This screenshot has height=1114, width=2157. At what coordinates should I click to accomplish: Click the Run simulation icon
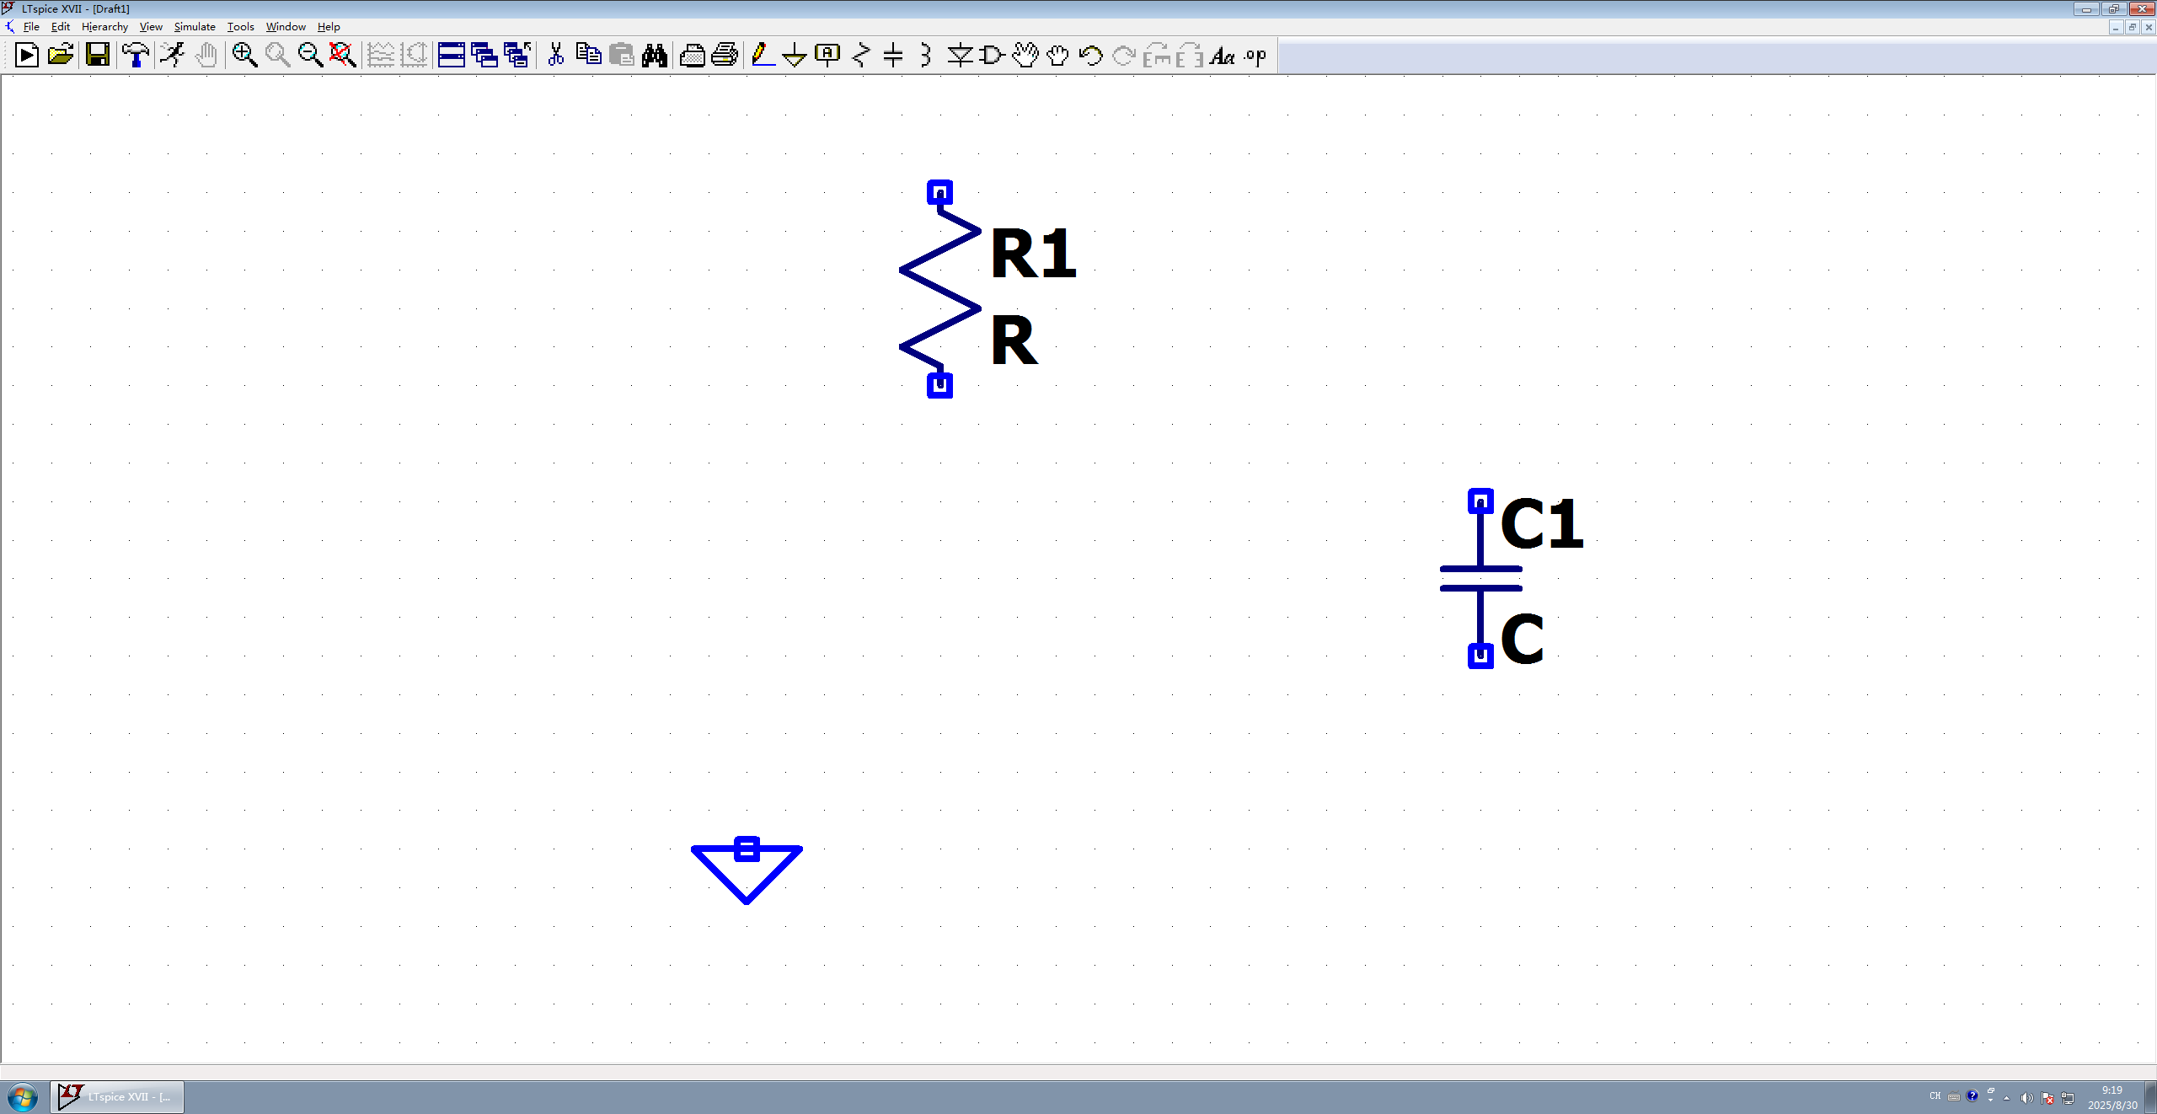(x=172, y=56)
